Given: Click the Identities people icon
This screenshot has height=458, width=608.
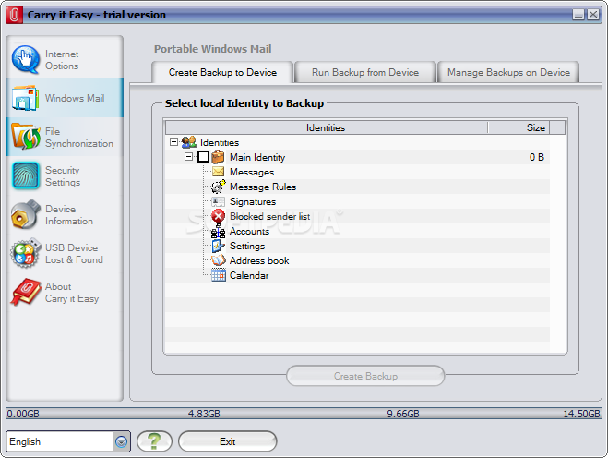Looking at the screenshot, I should (189, 142).
